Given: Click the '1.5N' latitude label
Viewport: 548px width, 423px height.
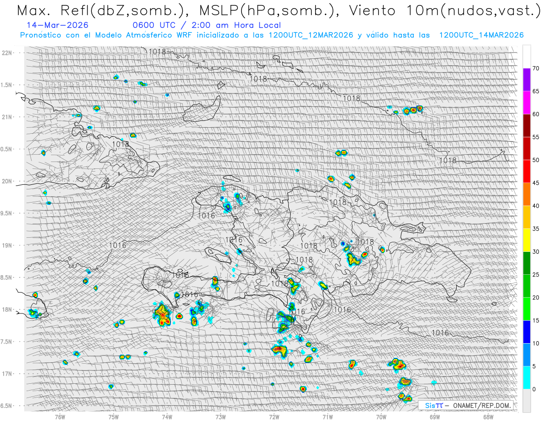Looking at the screenshot, I should [x=7, y=85].
